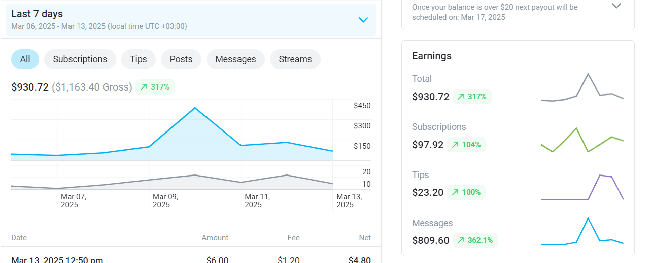This screenshot has width=652, height=263.
Task: Click the Net column header
Action: [x=364, y=238]
